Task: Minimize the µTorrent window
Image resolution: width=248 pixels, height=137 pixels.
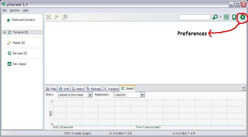Action: [231, 4]
